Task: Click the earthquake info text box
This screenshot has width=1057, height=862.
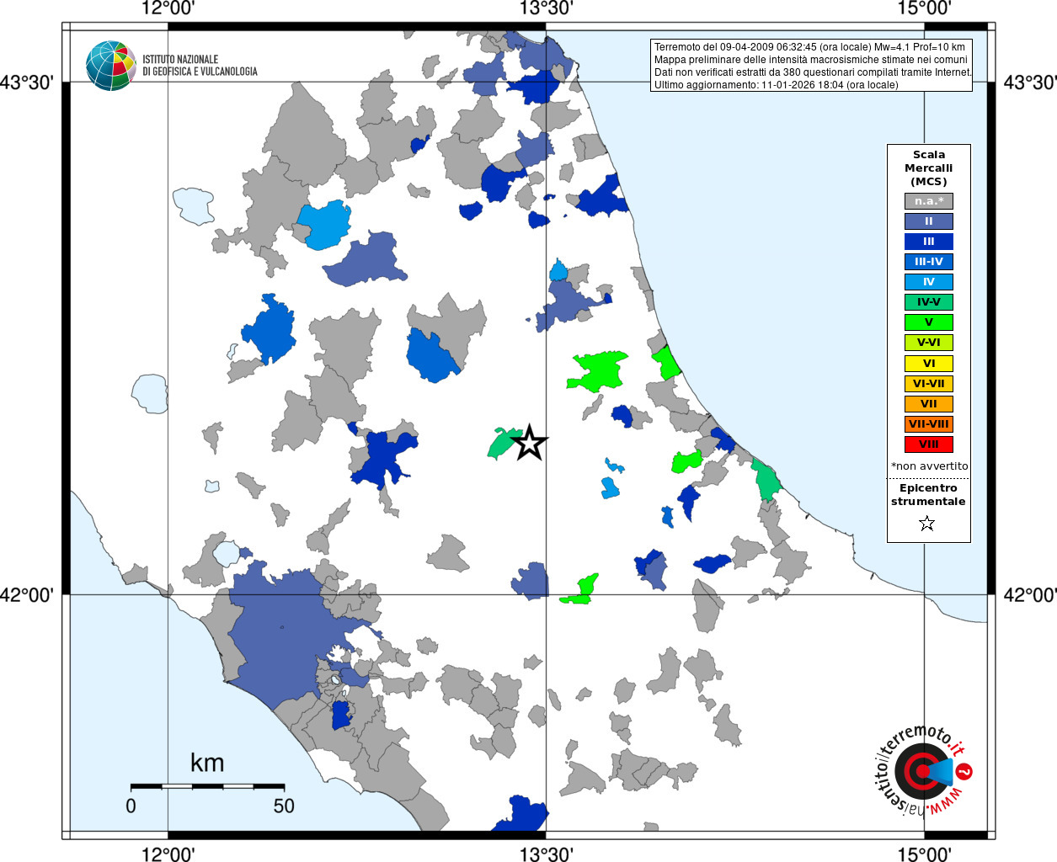Action: click(811, 66)
